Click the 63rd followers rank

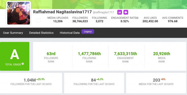click(51, 54)
